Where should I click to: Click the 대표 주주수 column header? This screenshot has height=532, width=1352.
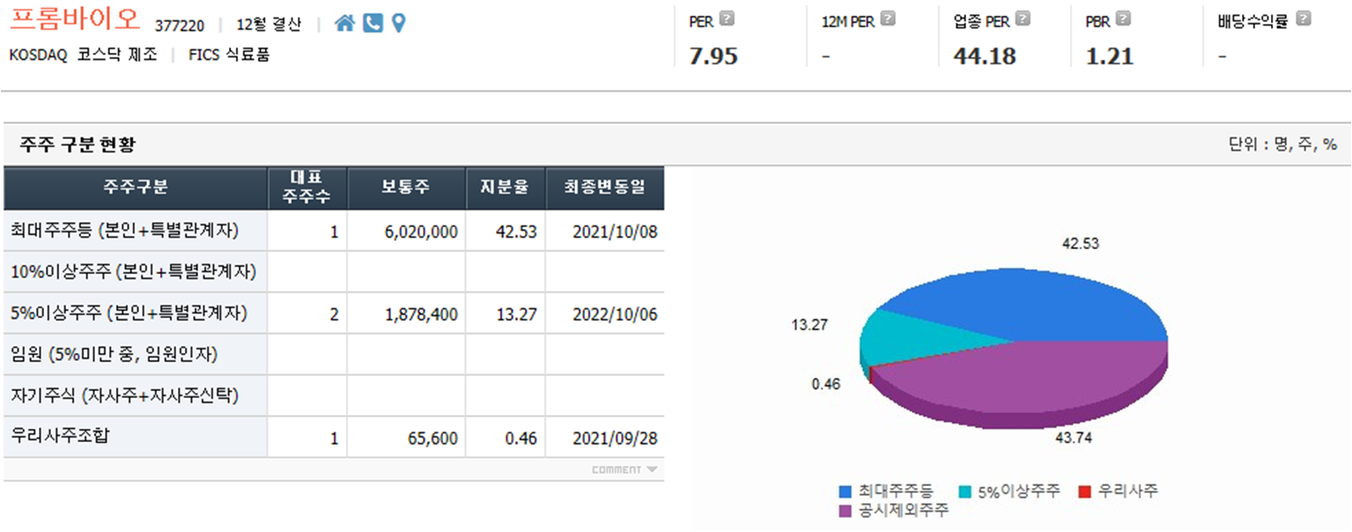tap(307, 188)
